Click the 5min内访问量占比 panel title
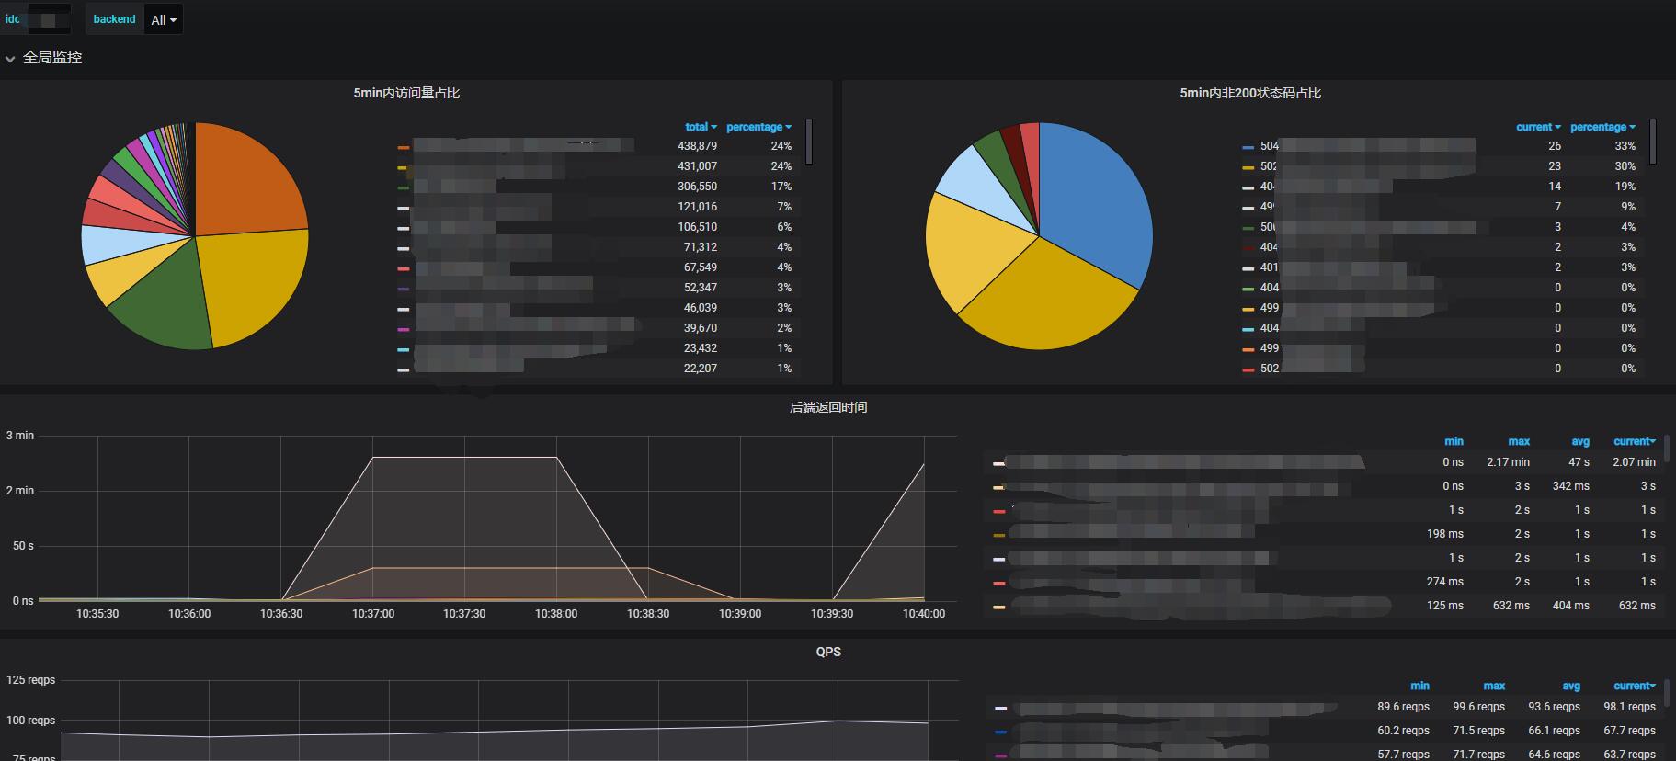This screenshot has width=1676, height=761. coord(406,93)
